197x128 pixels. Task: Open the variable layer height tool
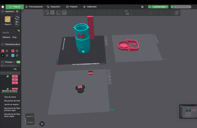pos(70,12)
